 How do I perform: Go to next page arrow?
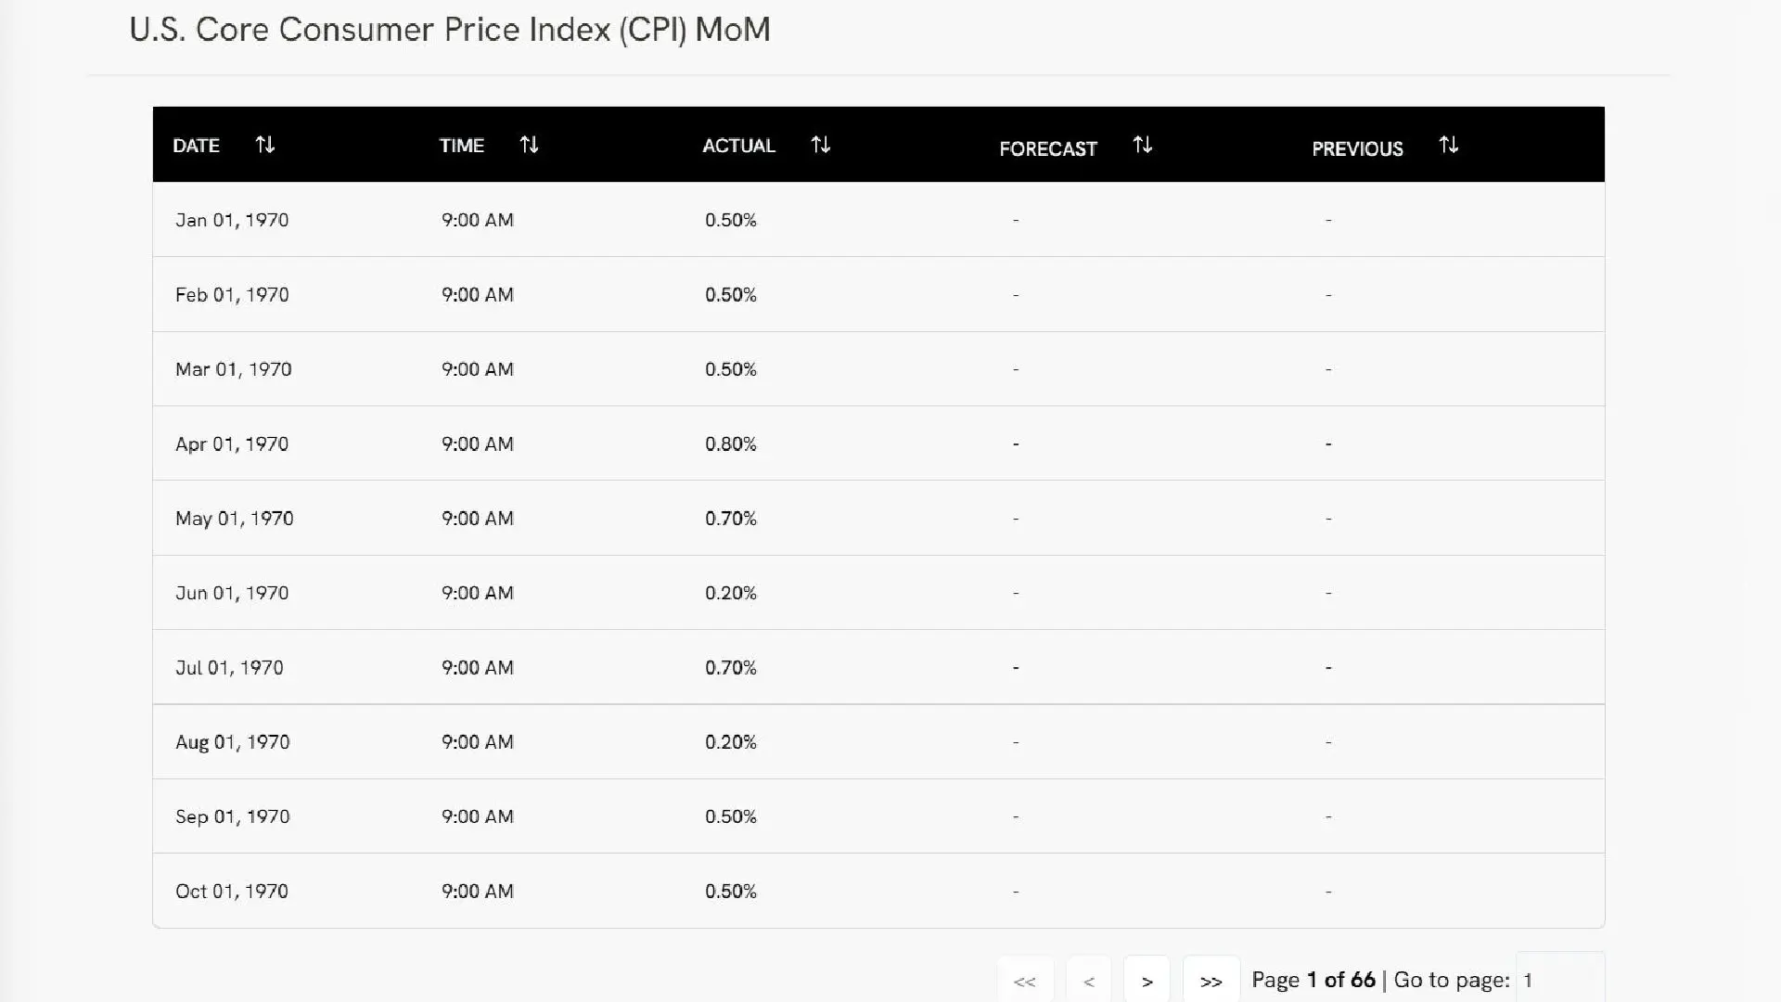coord(1147,981)
